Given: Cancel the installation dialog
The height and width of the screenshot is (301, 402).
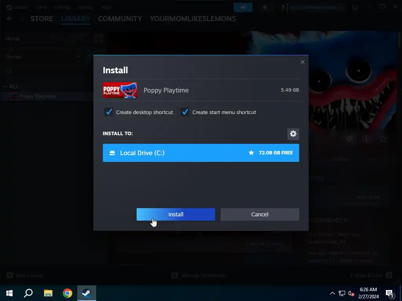Looking at the screenshot, I should coord(260,214).
